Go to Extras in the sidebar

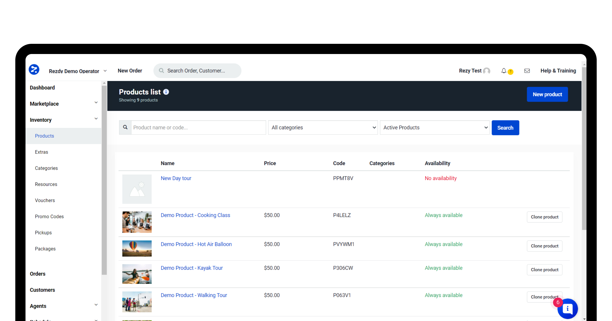pos(42,152)
